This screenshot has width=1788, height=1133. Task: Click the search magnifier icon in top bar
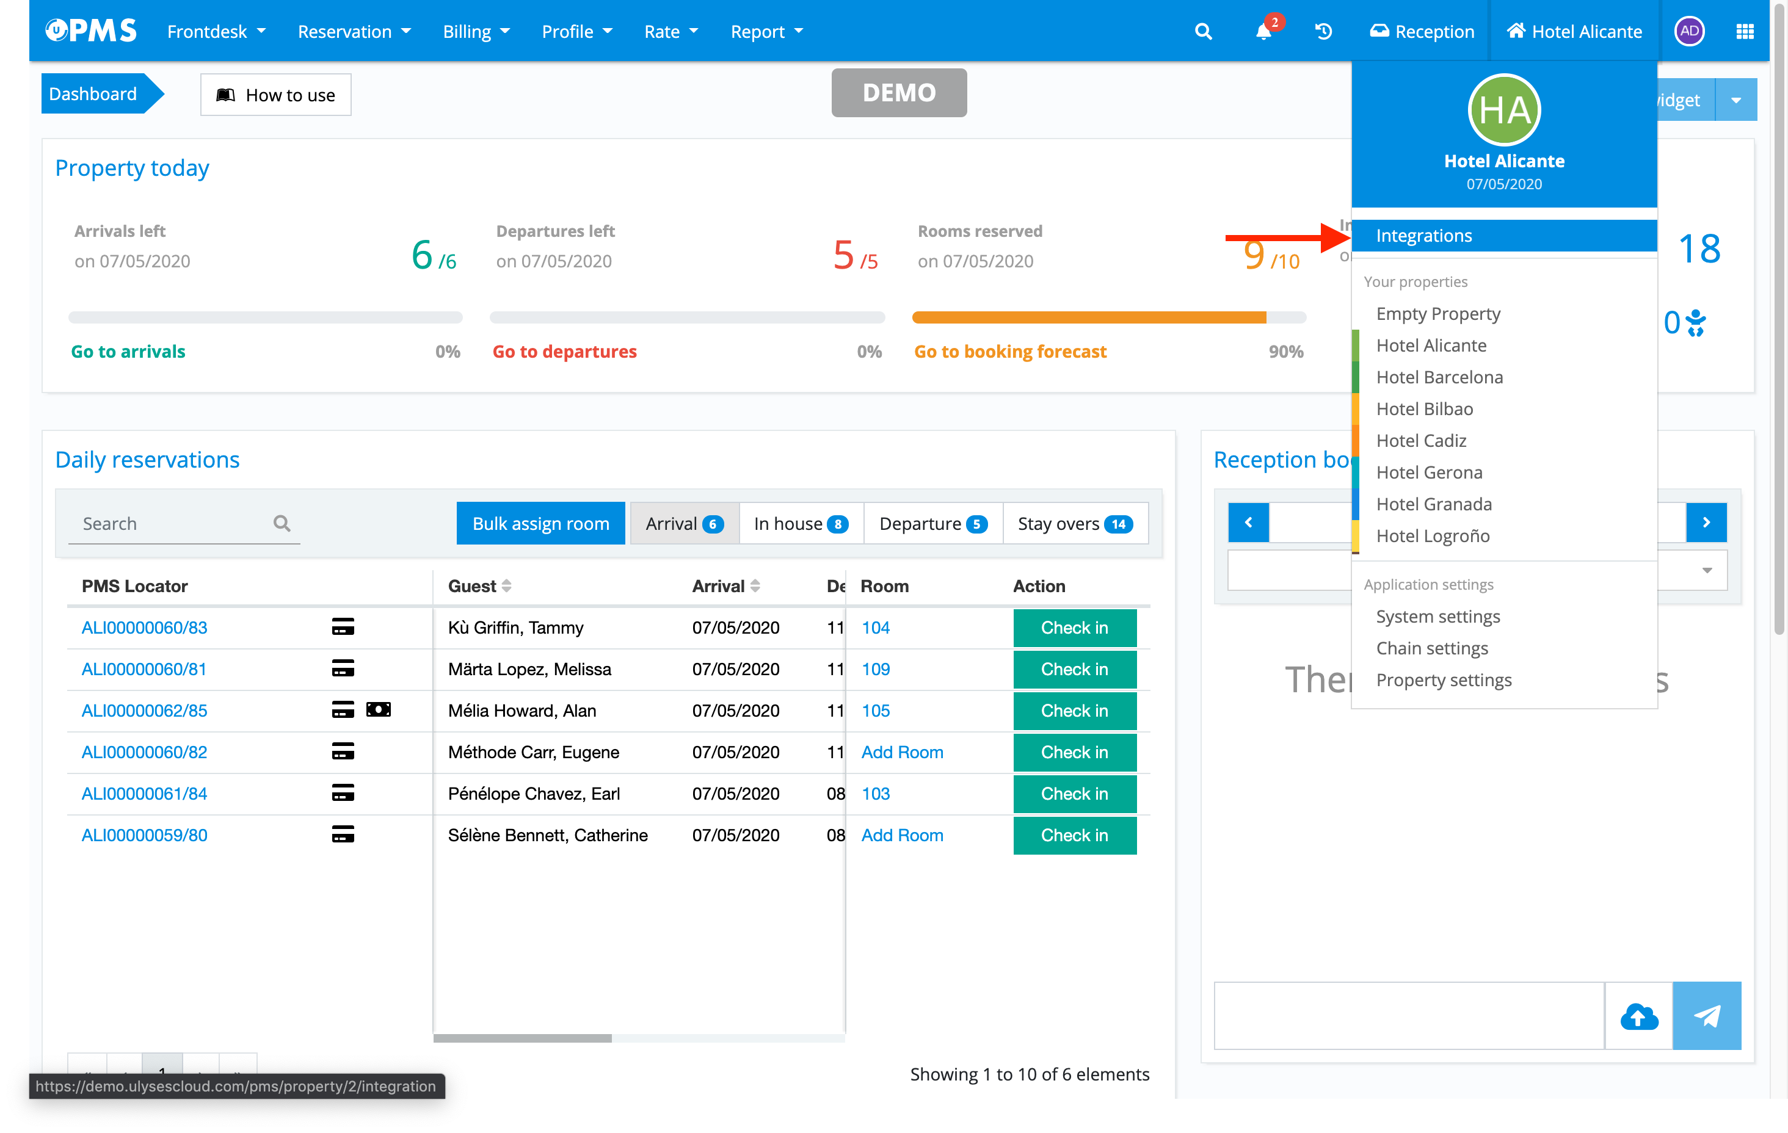[1203, 31]
